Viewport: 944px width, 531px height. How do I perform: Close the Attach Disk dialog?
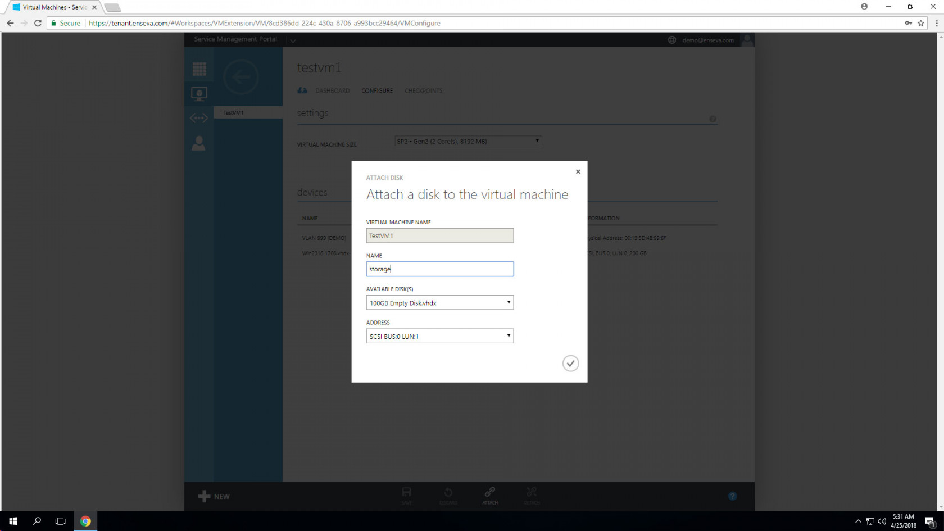pos(578,171)
